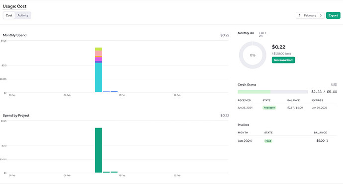The width and height of the screenshot is (343, 184).
Task: Export the usage data
Action: pyautogui.click(x=333, y=15)
